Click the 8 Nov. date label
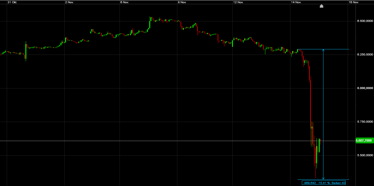 coord(182,2)
